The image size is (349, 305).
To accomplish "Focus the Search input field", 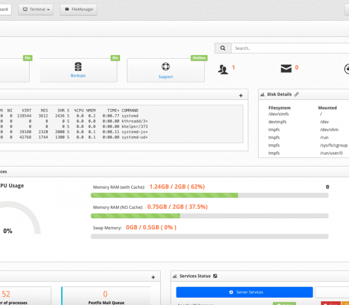I will pos(290,48).
